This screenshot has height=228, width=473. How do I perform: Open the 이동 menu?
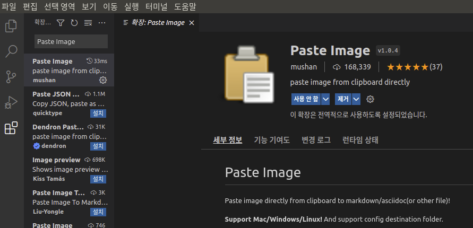[x=110, y=6]
